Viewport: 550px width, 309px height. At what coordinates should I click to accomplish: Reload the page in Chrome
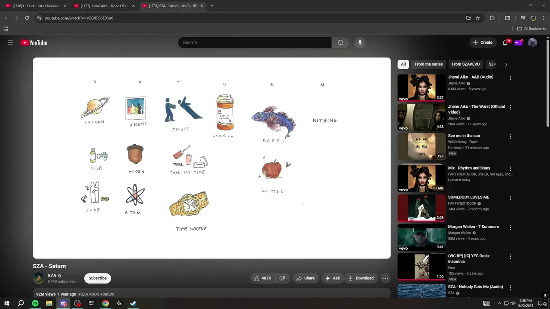click(27, 18)
